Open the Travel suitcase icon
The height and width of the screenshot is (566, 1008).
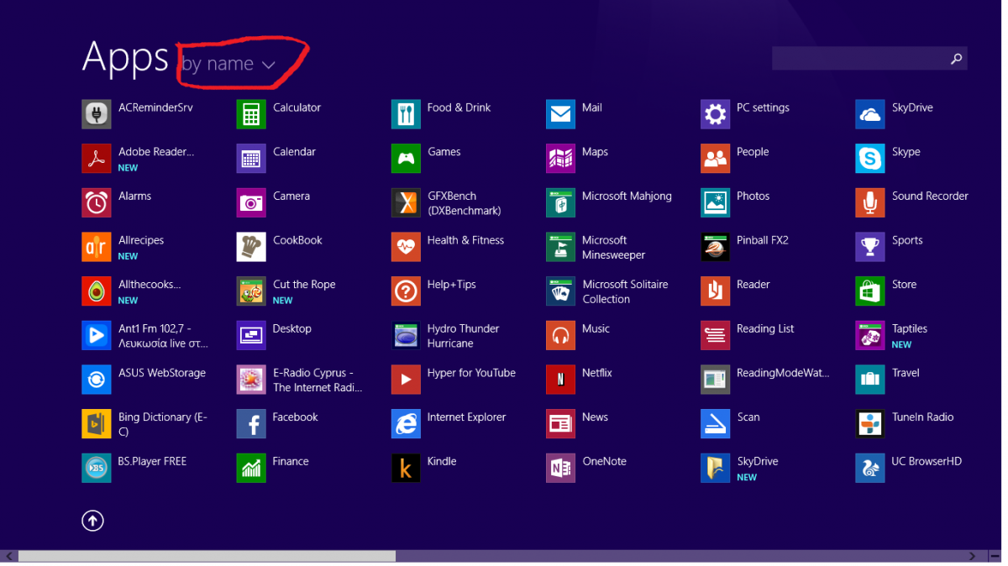click(x=870, y=380)
